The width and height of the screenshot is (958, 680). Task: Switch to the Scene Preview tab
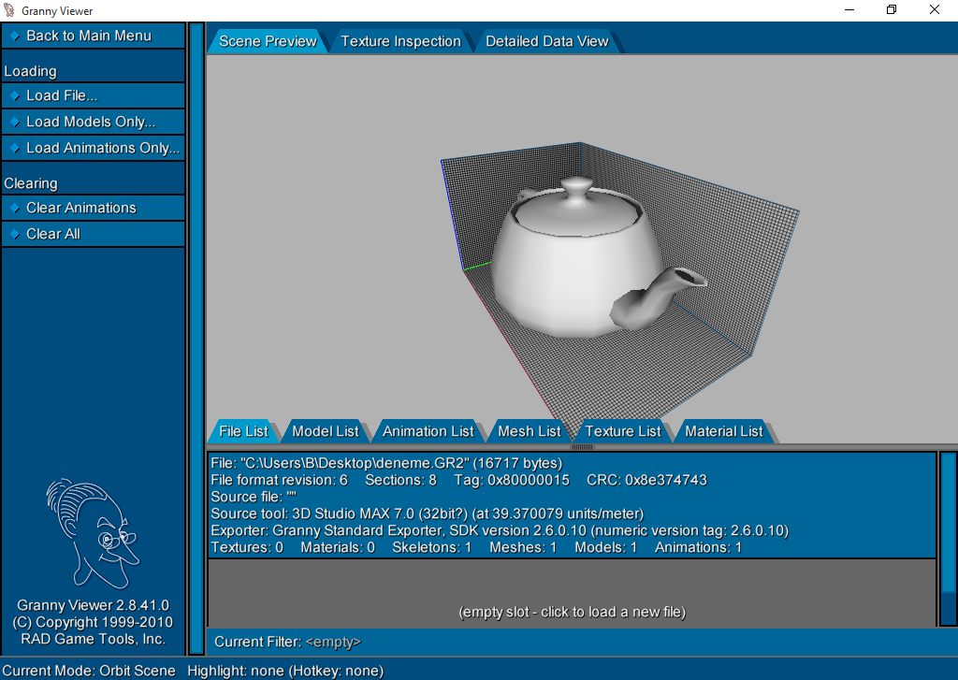268,41
